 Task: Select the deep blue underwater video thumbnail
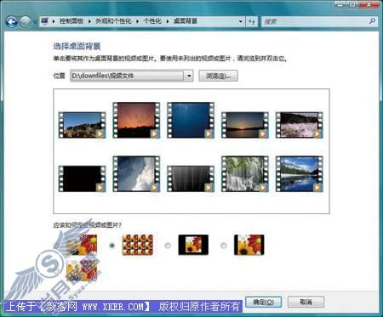(191, 120)
